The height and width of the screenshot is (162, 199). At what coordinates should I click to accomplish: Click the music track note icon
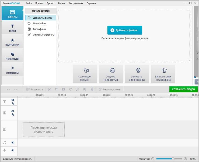tap(5, 143)
